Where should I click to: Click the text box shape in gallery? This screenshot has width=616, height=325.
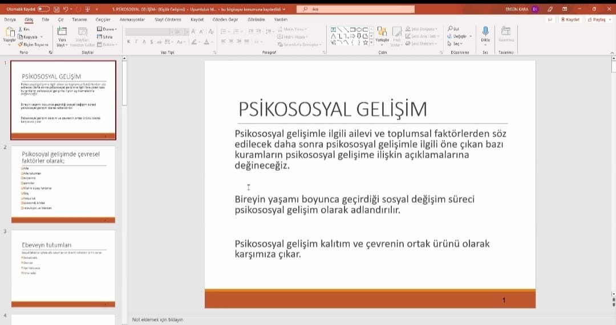pos(333,30)
